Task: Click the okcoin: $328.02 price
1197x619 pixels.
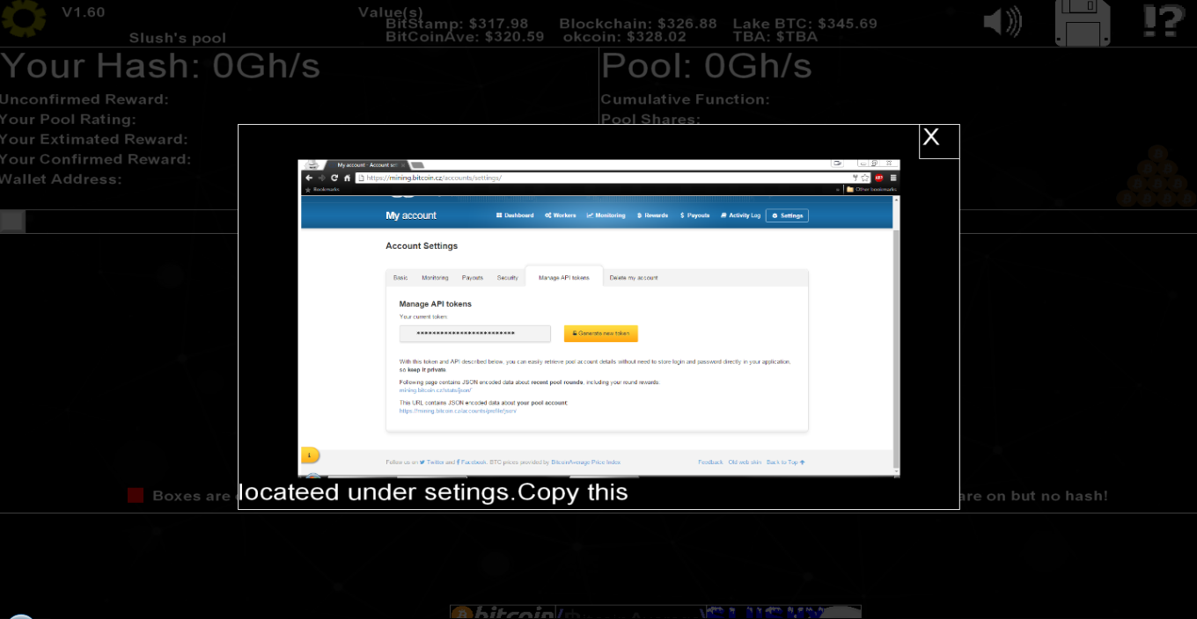Action: (x=624, y=37)
